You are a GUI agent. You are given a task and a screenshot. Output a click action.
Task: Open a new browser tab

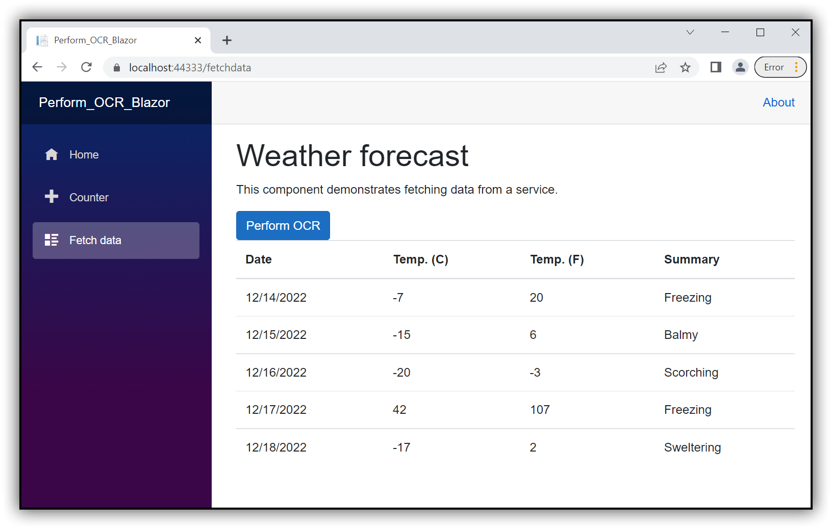227,40
